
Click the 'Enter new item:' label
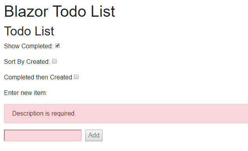(x=26, y=93)
